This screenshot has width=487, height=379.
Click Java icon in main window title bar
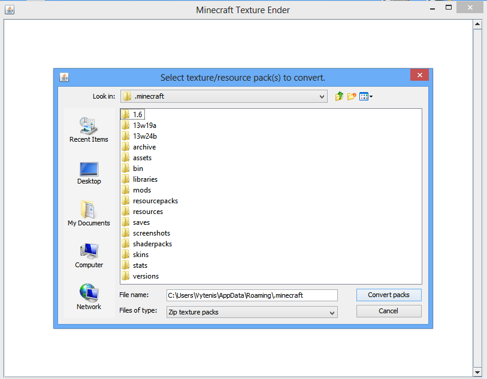pyautogui.click(x=10, y=10)
